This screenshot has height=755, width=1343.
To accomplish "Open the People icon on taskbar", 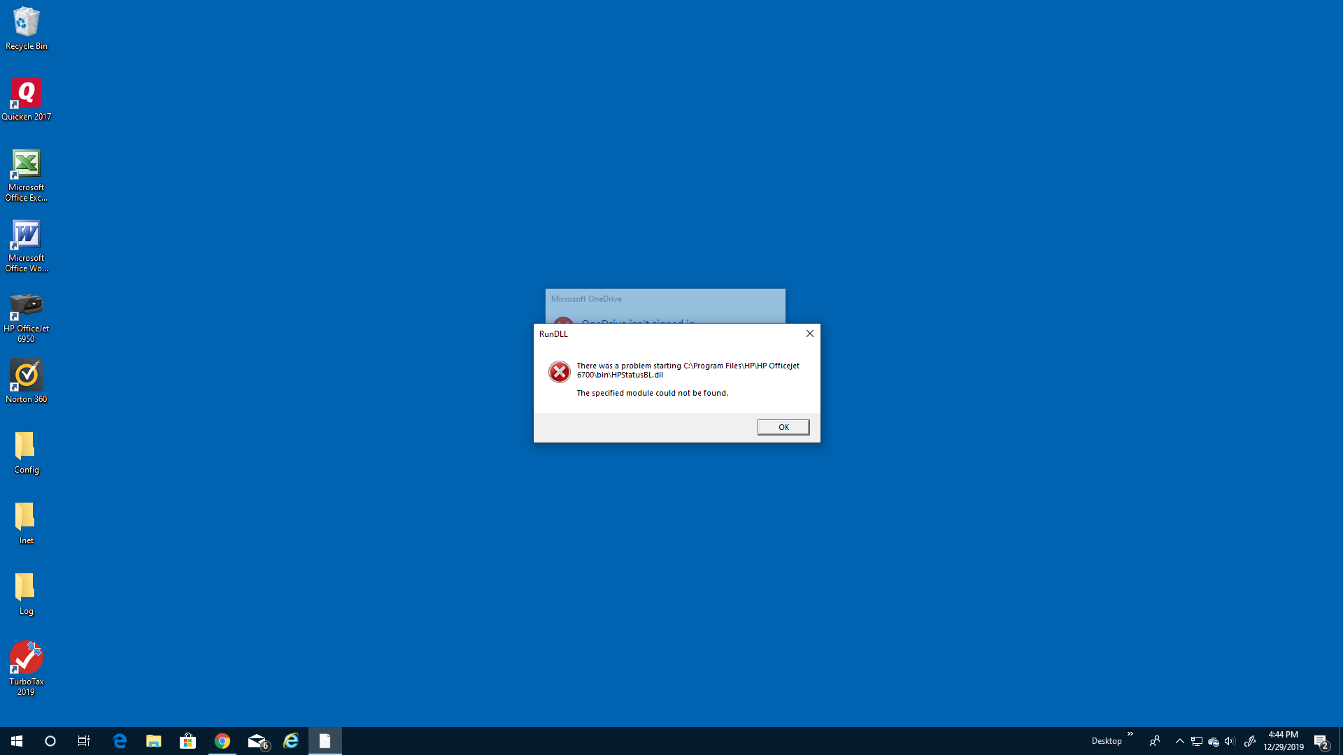I will coord(1155,741).
